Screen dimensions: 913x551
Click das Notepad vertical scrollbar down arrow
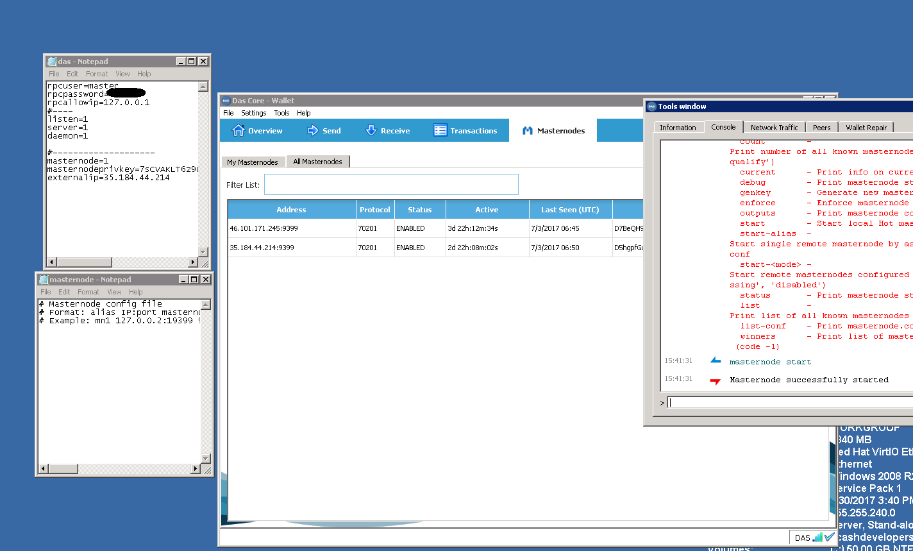point(203,252)
